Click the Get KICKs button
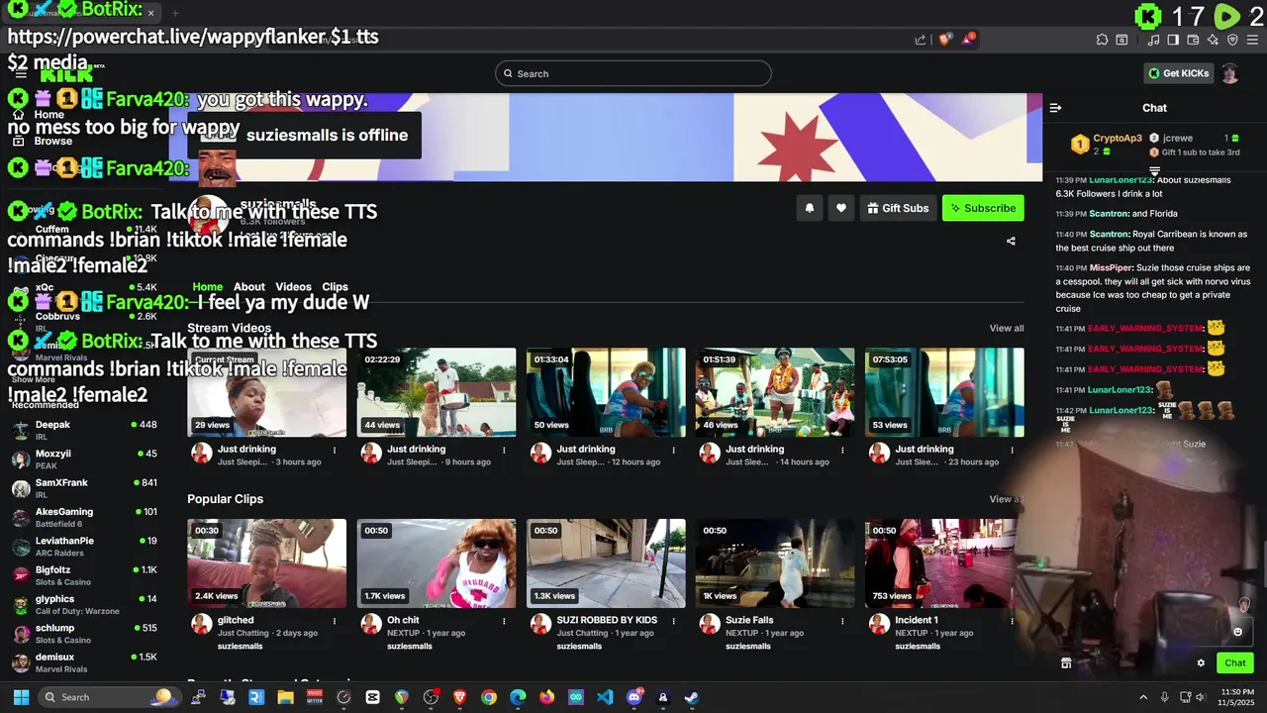This screenshot has width=1267, height=713. point(1178,73)
